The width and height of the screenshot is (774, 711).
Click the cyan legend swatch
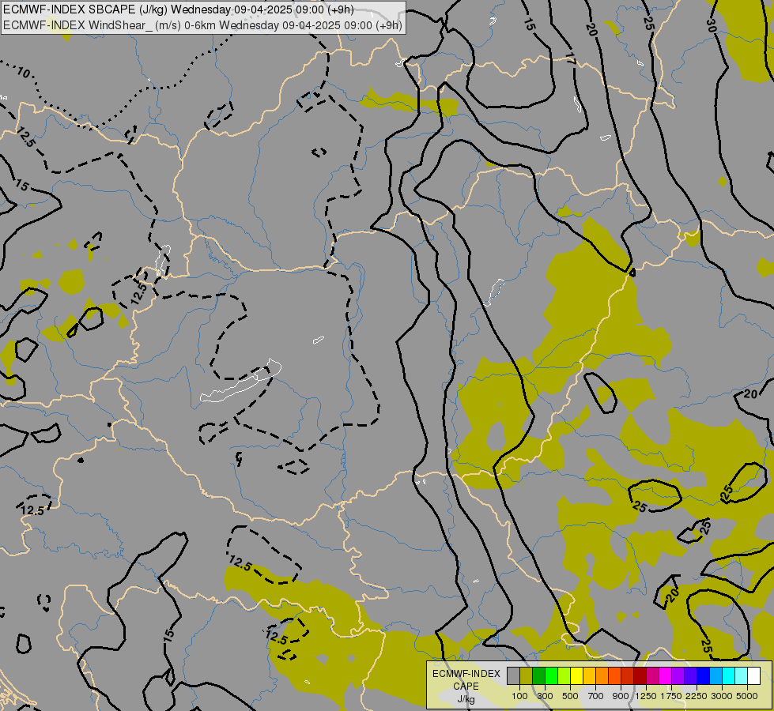click(729, 675)
